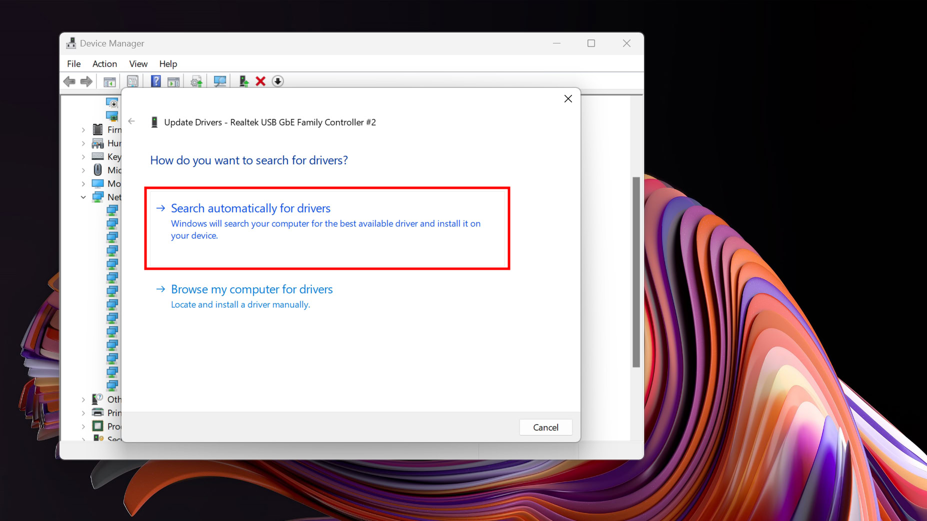Open the File menu
The width and height of the screenshot is (927, 521).
coord(74,64)
